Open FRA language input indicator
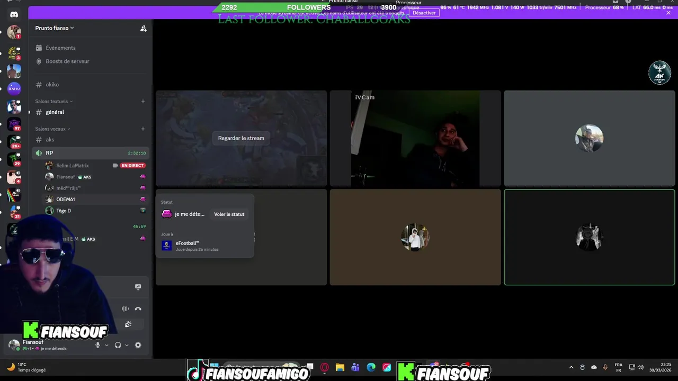 tap(618, 367)
